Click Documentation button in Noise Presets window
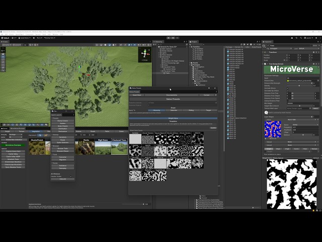The height and width of the screenshot is (242, 322). point(172,95)
